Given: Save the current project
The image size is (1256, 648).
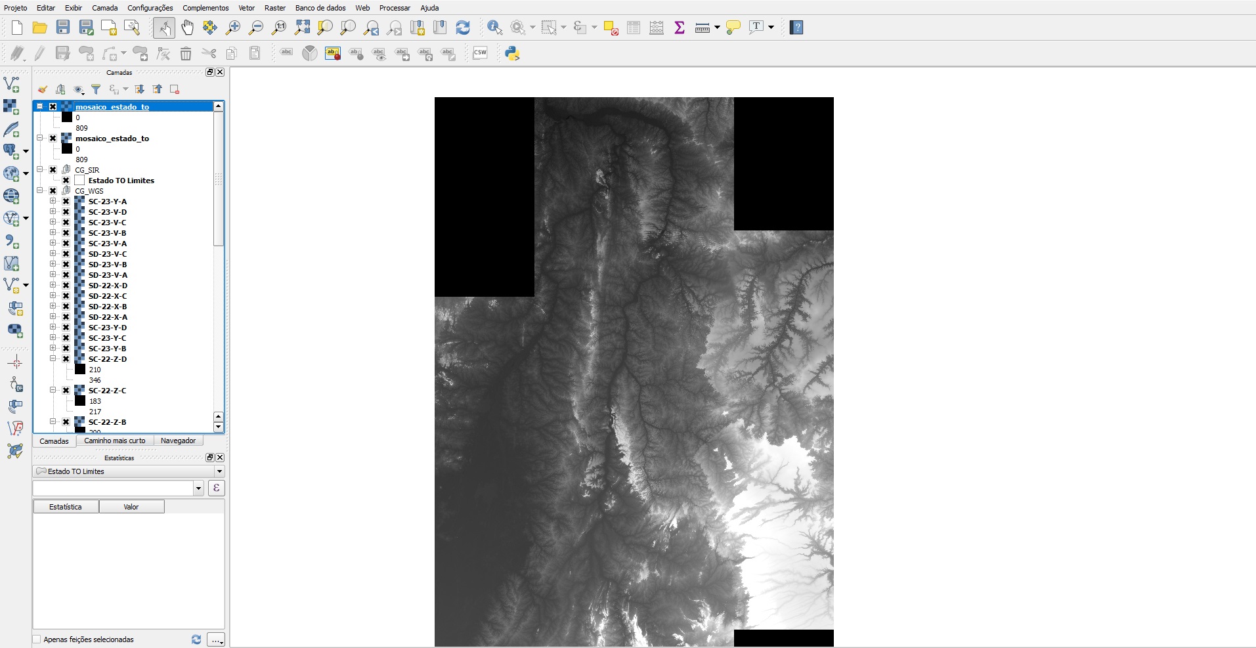Looking at the screenshot, I should 63,28.
